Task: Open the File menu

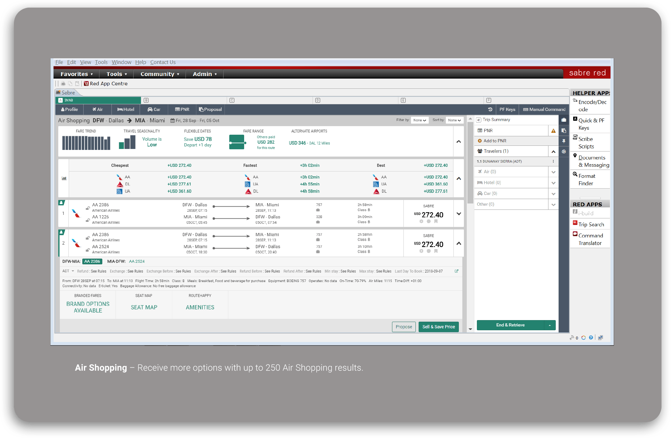Action: (59, 62)
